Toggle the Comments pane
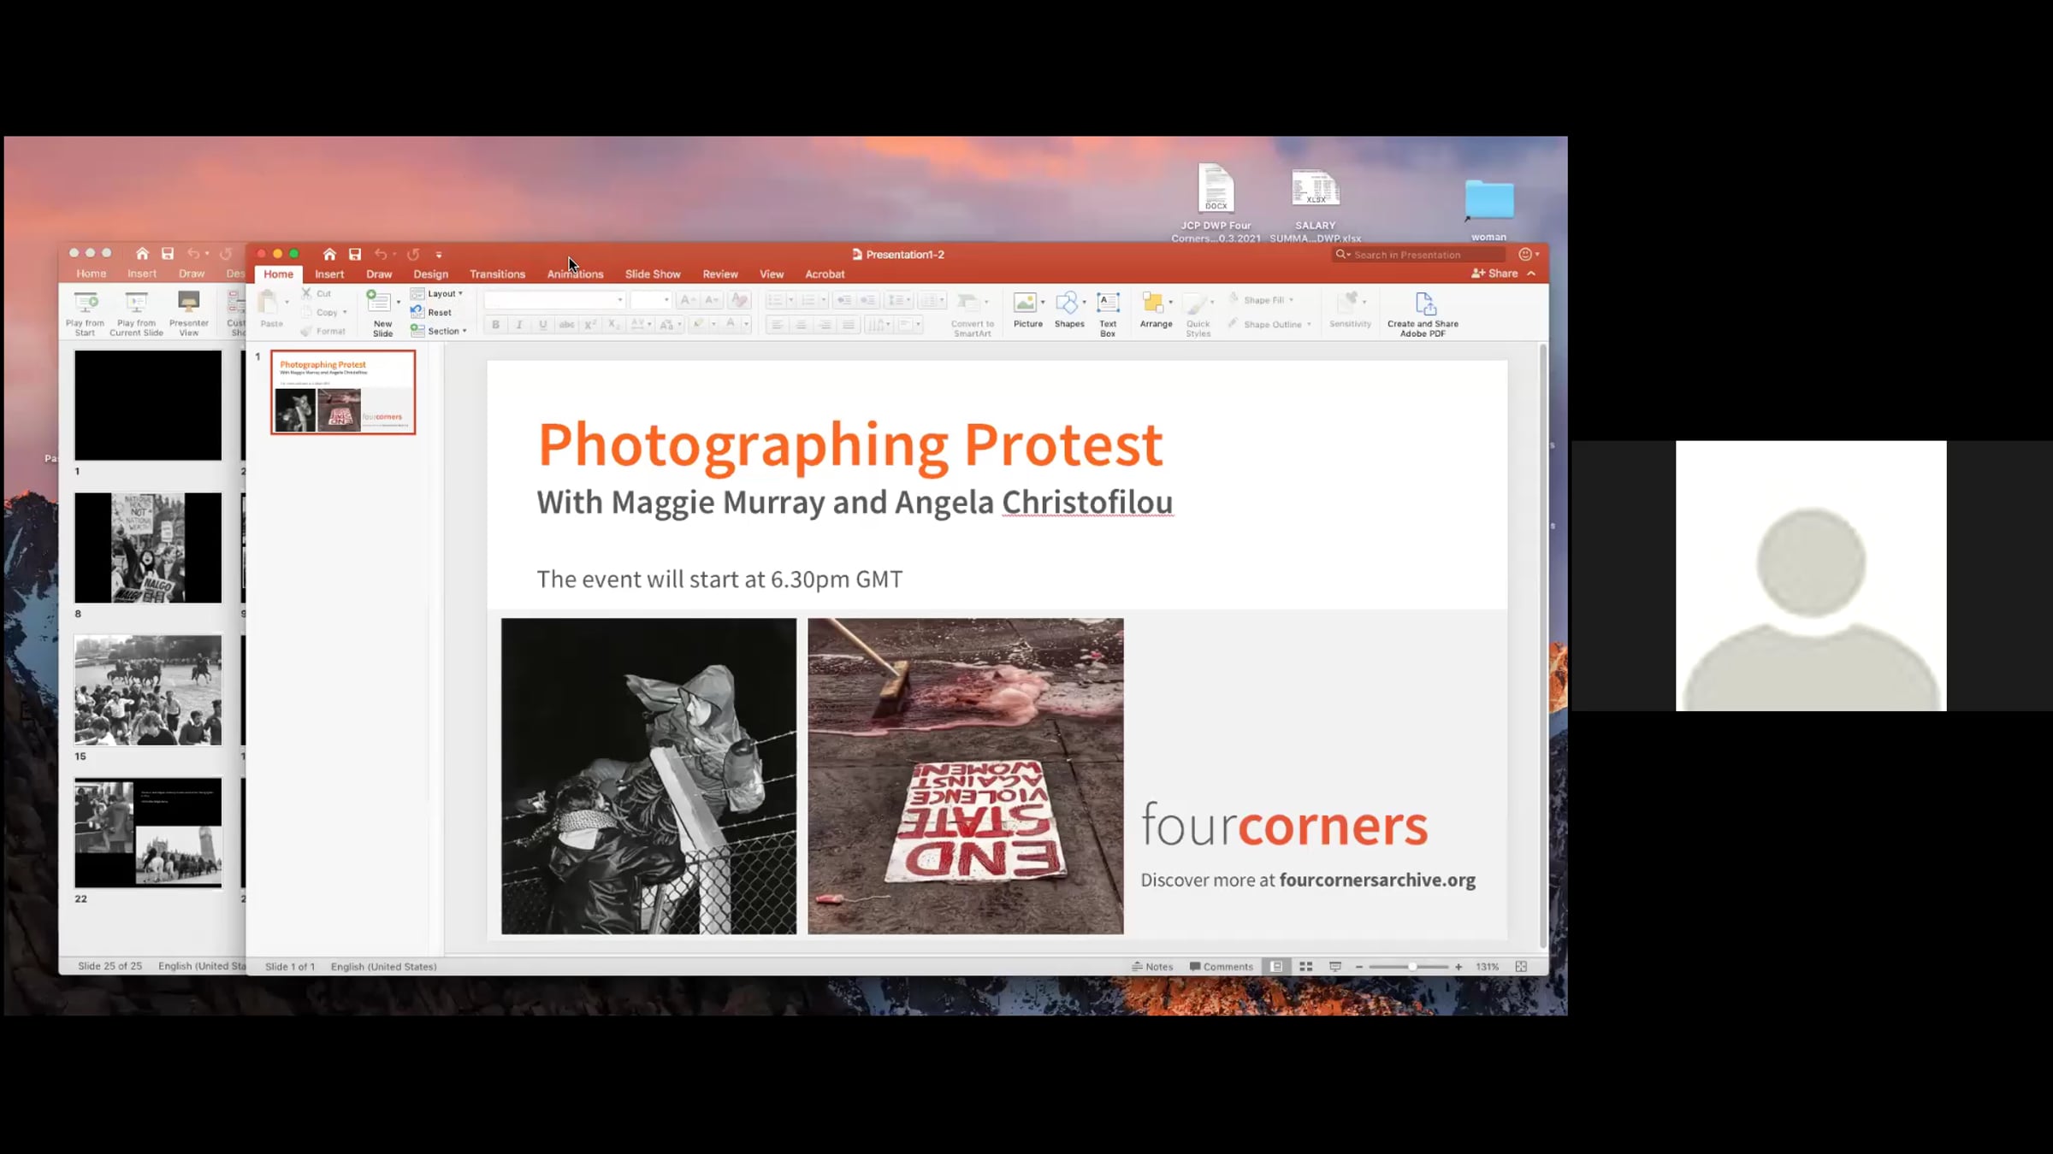Screen dimensions: 2053x1154 pos(1221,967)
